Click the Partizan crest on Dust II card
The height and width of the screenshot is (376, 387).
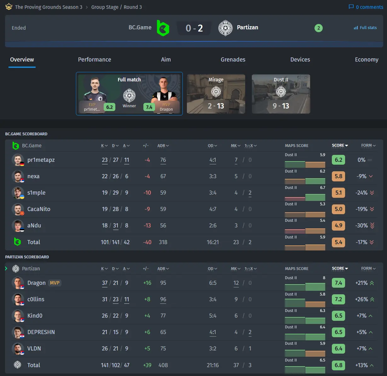pyautogui.click(x=281, y=92)
